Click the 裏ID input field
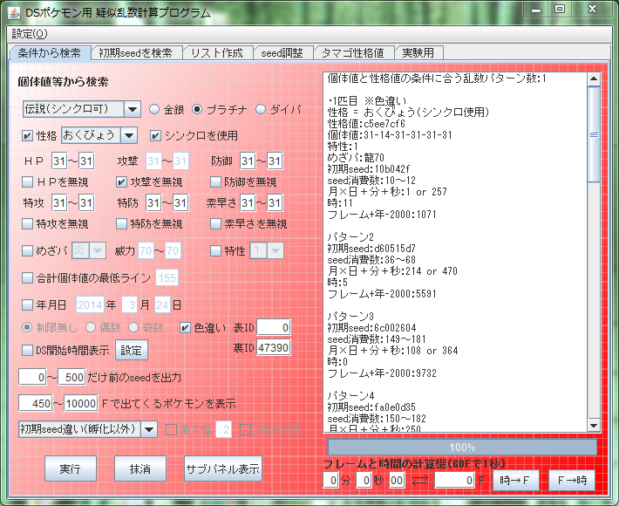Viewport: 619px width, 506px height. [274, 347]
